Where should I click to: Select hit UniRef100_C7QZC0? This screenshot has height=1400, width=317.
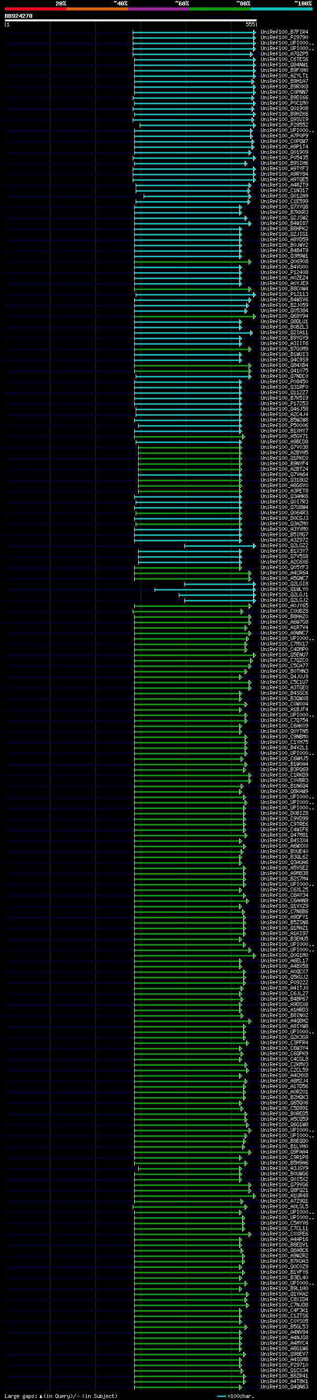pos(284,661)
